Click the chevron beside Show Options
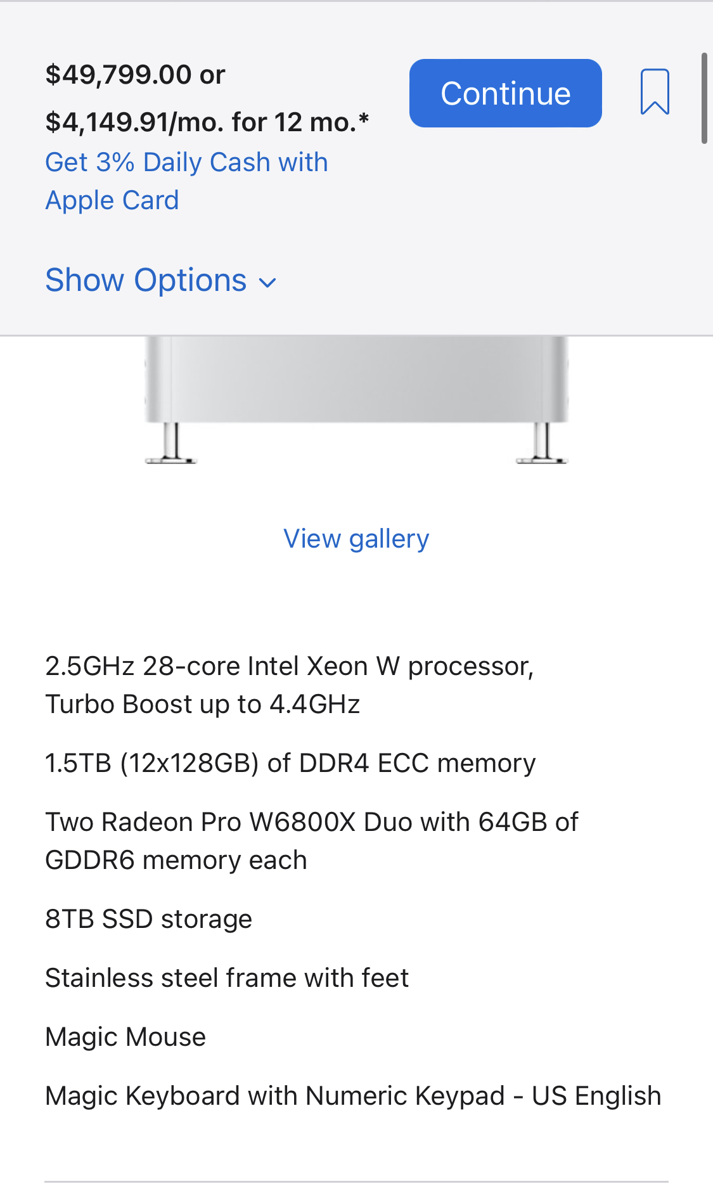Image resolution: width=713 pixels, height=1184 pixels. point(268,283)
